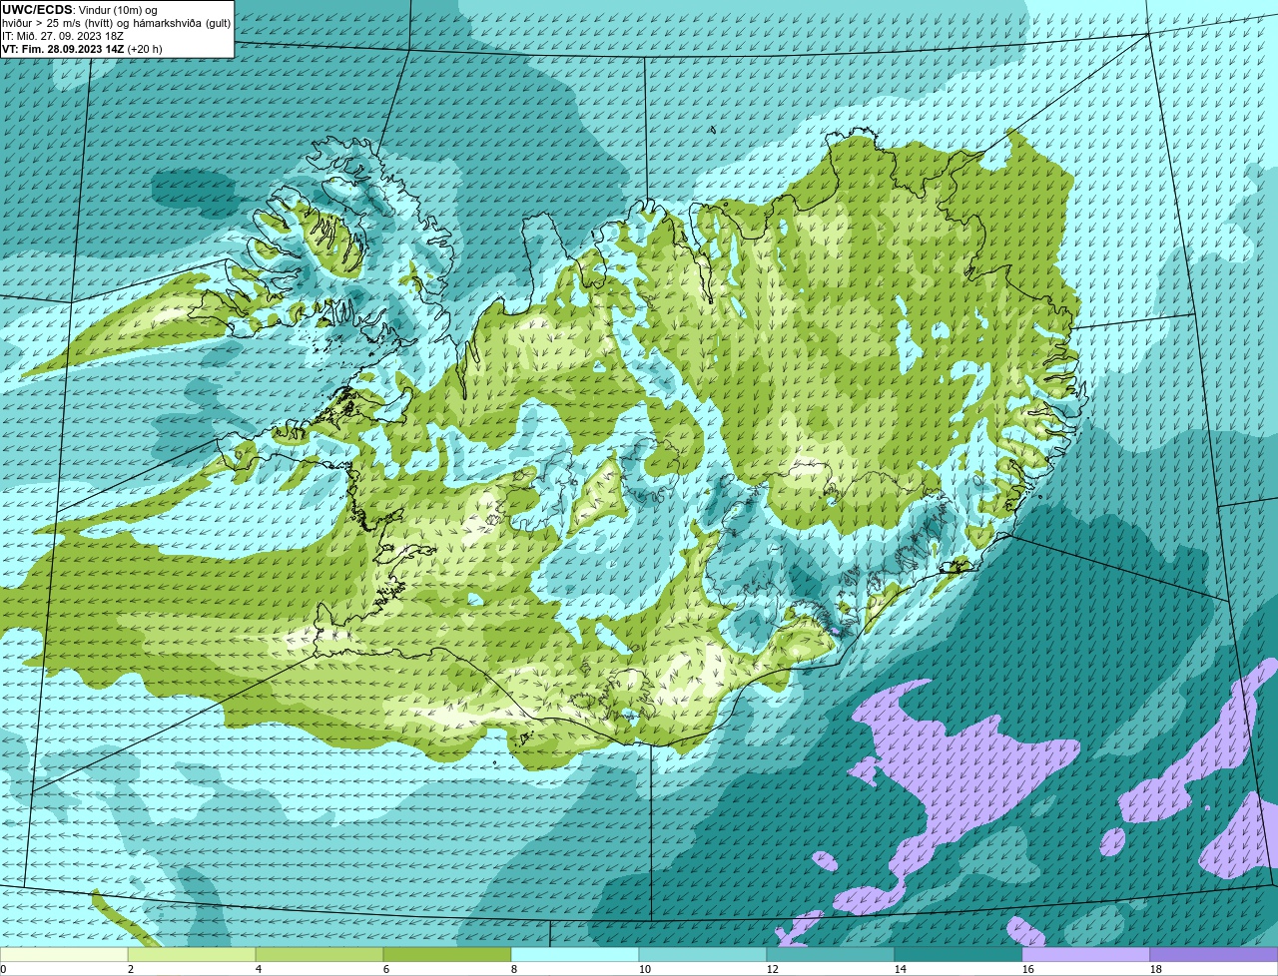1278x976 pixels.
Task: Click the 10–12 m/s light teal legend swatch
Action: coord(703,954)
